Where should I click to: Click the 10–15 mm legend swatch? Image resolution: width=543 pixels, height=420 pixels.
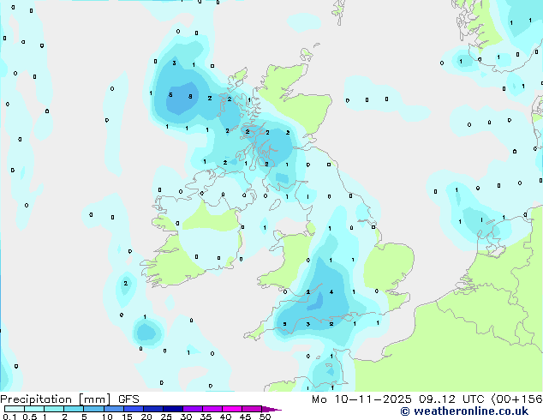[x=114, y=409]
